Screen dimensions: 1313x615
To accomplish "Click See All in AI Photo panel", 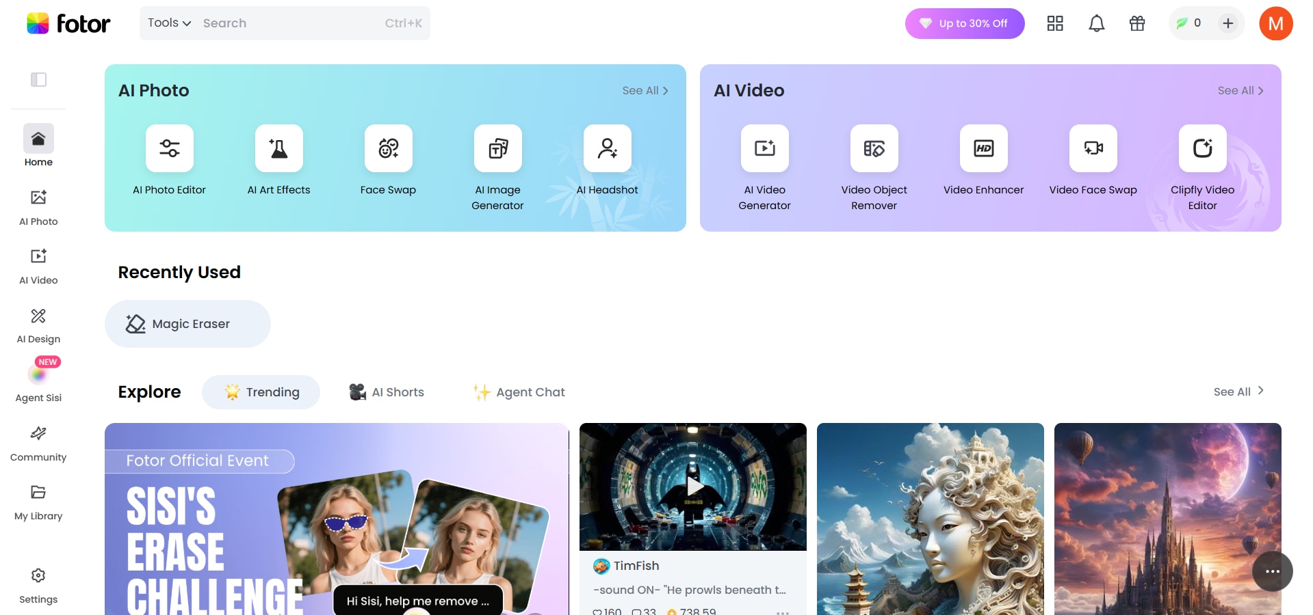I will (645, 90).
